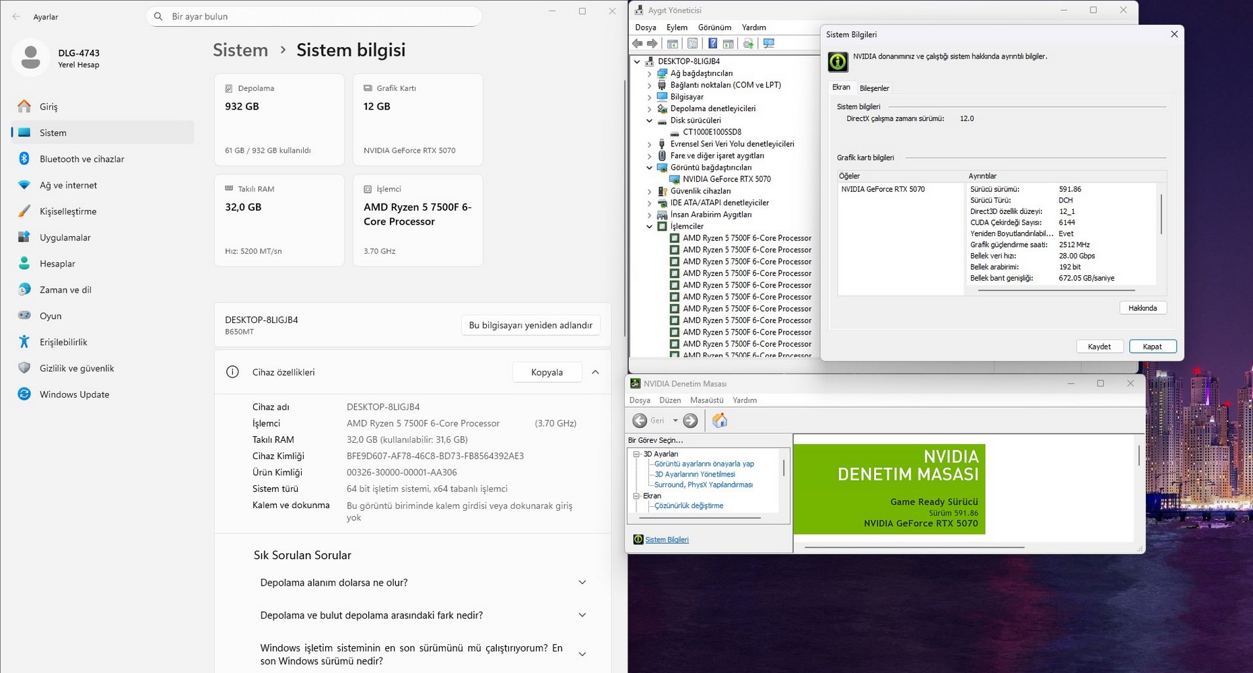Screen dimensions: 1253x673
Task: Go back using the Ayarlar back arrow
Action: [16, 17]
